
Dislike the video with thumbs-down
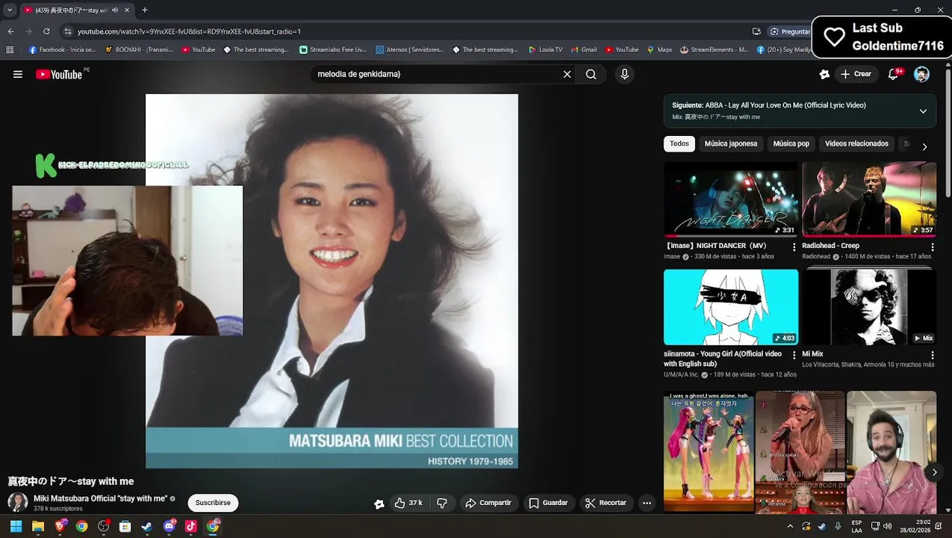point(442,503)
